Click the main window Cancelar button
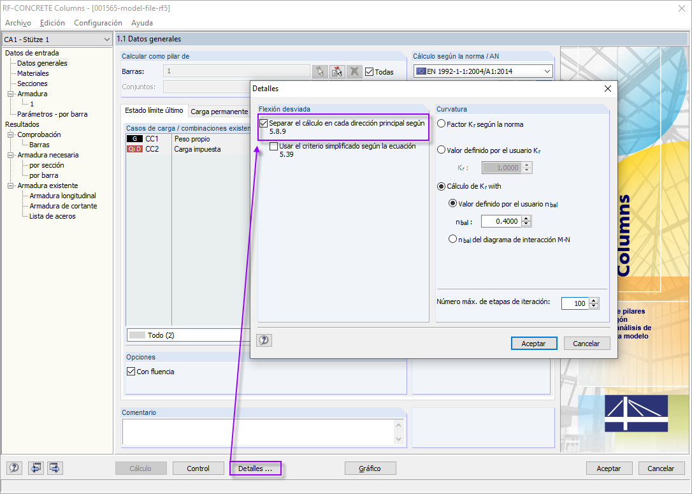The image size is (692, 494). tap(661, 469)
